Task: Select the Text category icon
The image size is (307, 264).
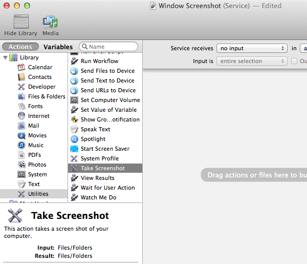Action: click(x=21, y=184)
